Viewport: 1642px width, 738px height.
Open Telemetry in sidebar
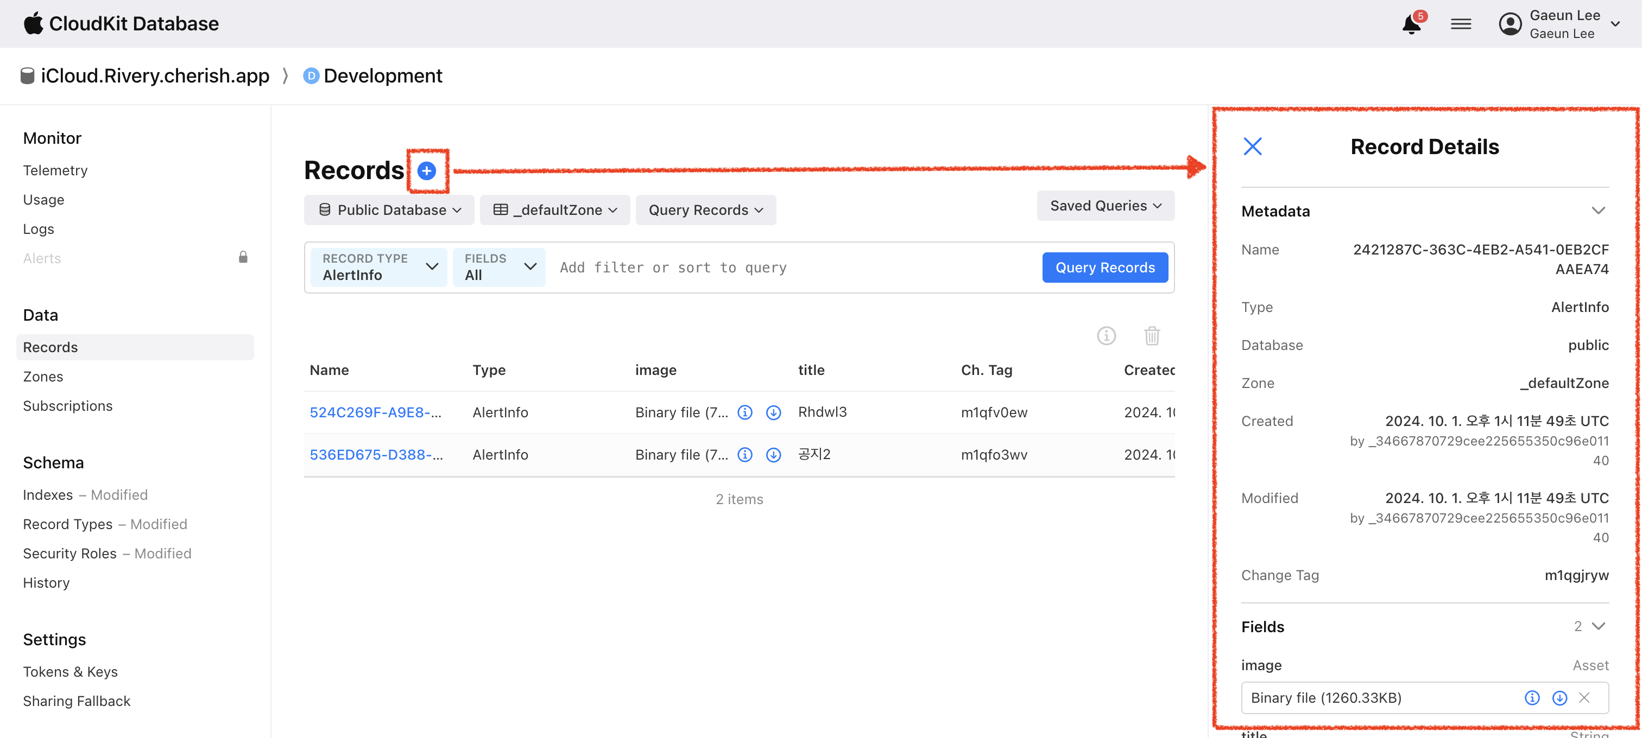coord(55,170)
